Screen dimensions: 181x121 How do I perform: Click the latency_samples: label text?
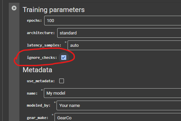click(x=44, y=45)
